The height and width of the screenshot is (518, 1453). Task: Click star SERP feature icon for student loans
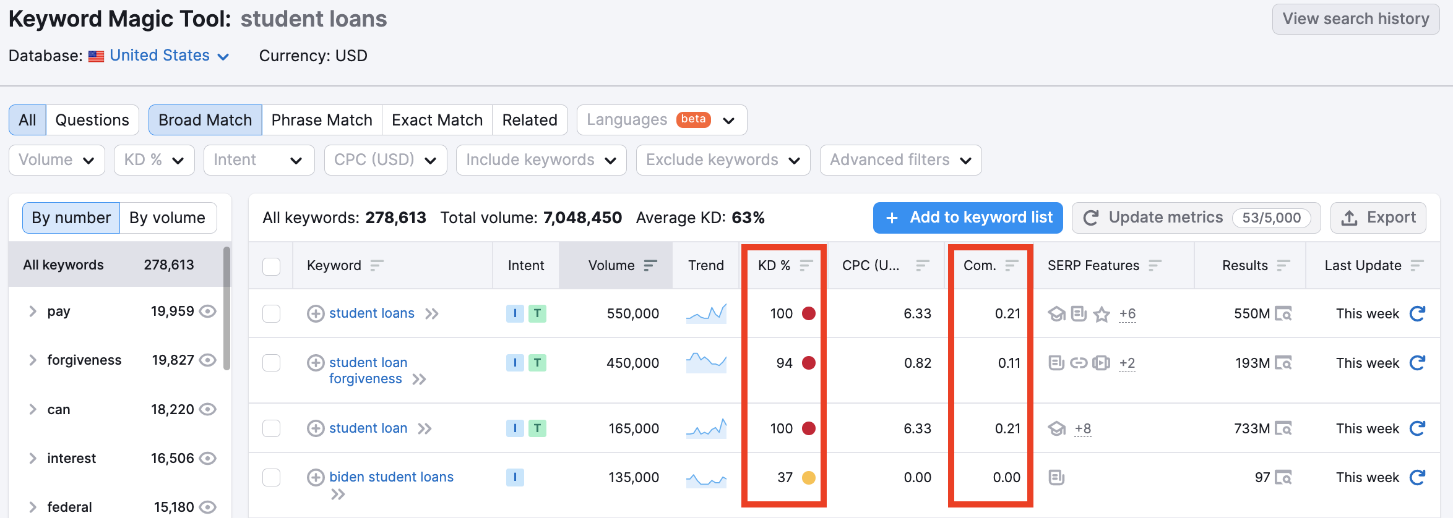[x=1102, y=314]
